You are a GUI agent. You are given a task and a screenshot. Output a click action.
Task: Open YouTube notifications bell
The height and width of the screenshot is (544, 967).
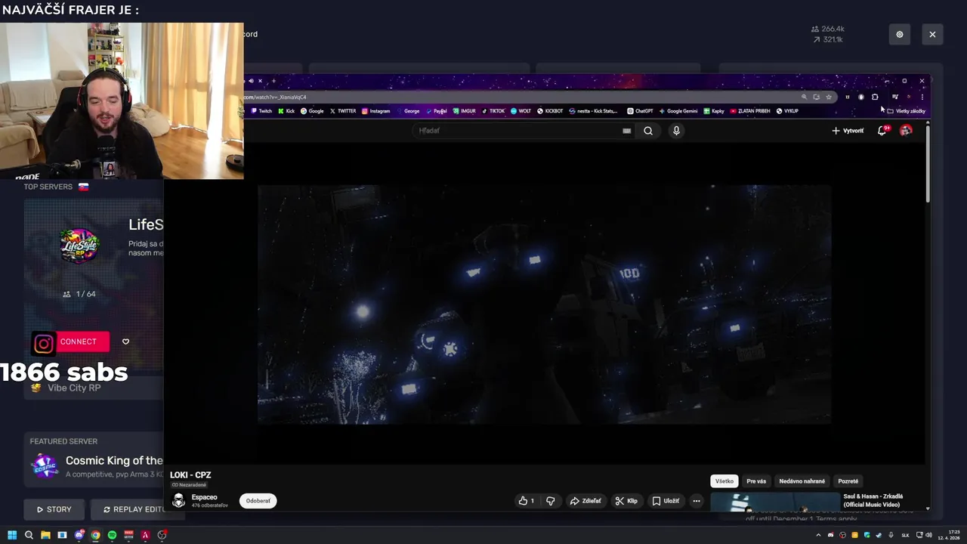click(x=882, y=131)
